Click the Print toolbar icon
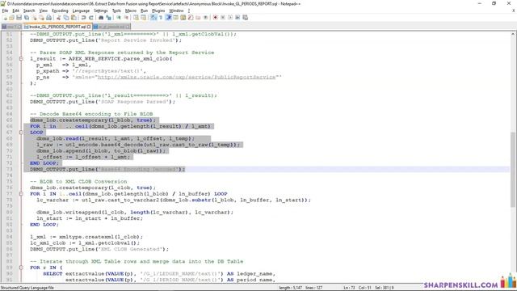This screenshot has height=291, width=517. 48,18
